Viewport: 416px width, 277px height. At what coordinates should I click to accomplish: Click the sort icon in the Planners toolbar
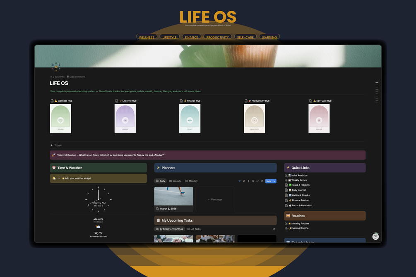point(244,181)
